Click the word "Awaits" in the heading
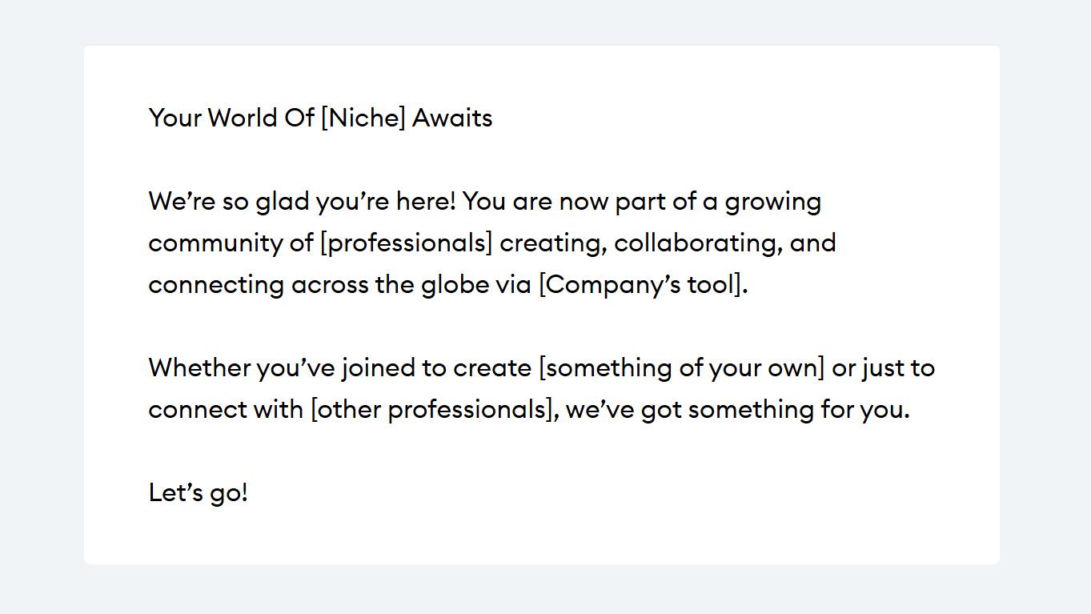Viewport: 1091px width, 614px height. pos(452,118)
